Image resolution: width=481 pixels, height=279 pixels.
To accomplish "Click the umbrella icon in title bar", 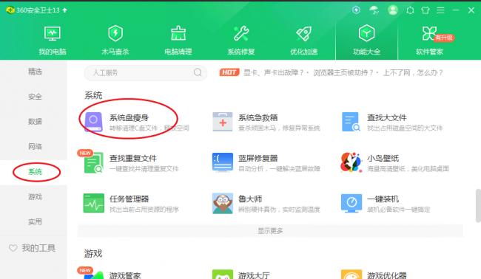I will [374, 10].
